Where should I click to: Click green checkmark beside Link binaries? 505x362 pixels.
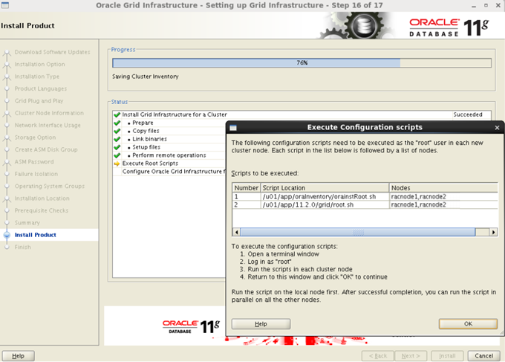coord(117,139)
